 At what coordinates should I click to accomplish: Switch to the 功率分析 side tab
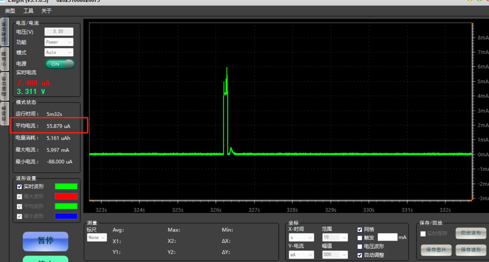[x=4, y=32]
